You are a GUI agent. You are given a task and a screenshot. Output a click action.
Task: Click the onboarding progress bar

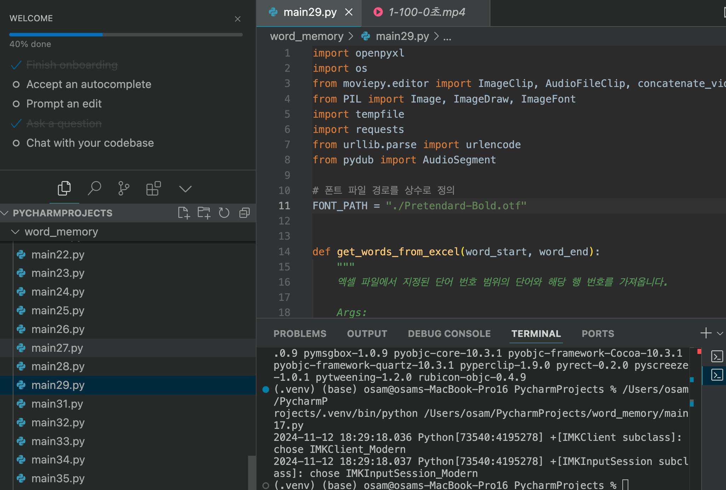pyautogui.click(x=126, y=35)
